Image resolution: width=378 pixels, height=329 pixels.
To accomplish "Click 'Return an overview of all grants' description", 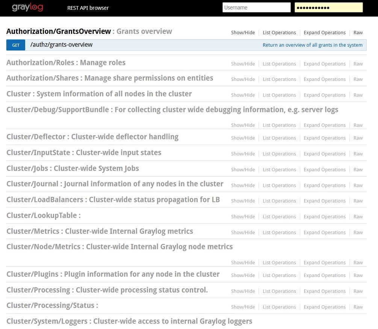I will 312,45.
